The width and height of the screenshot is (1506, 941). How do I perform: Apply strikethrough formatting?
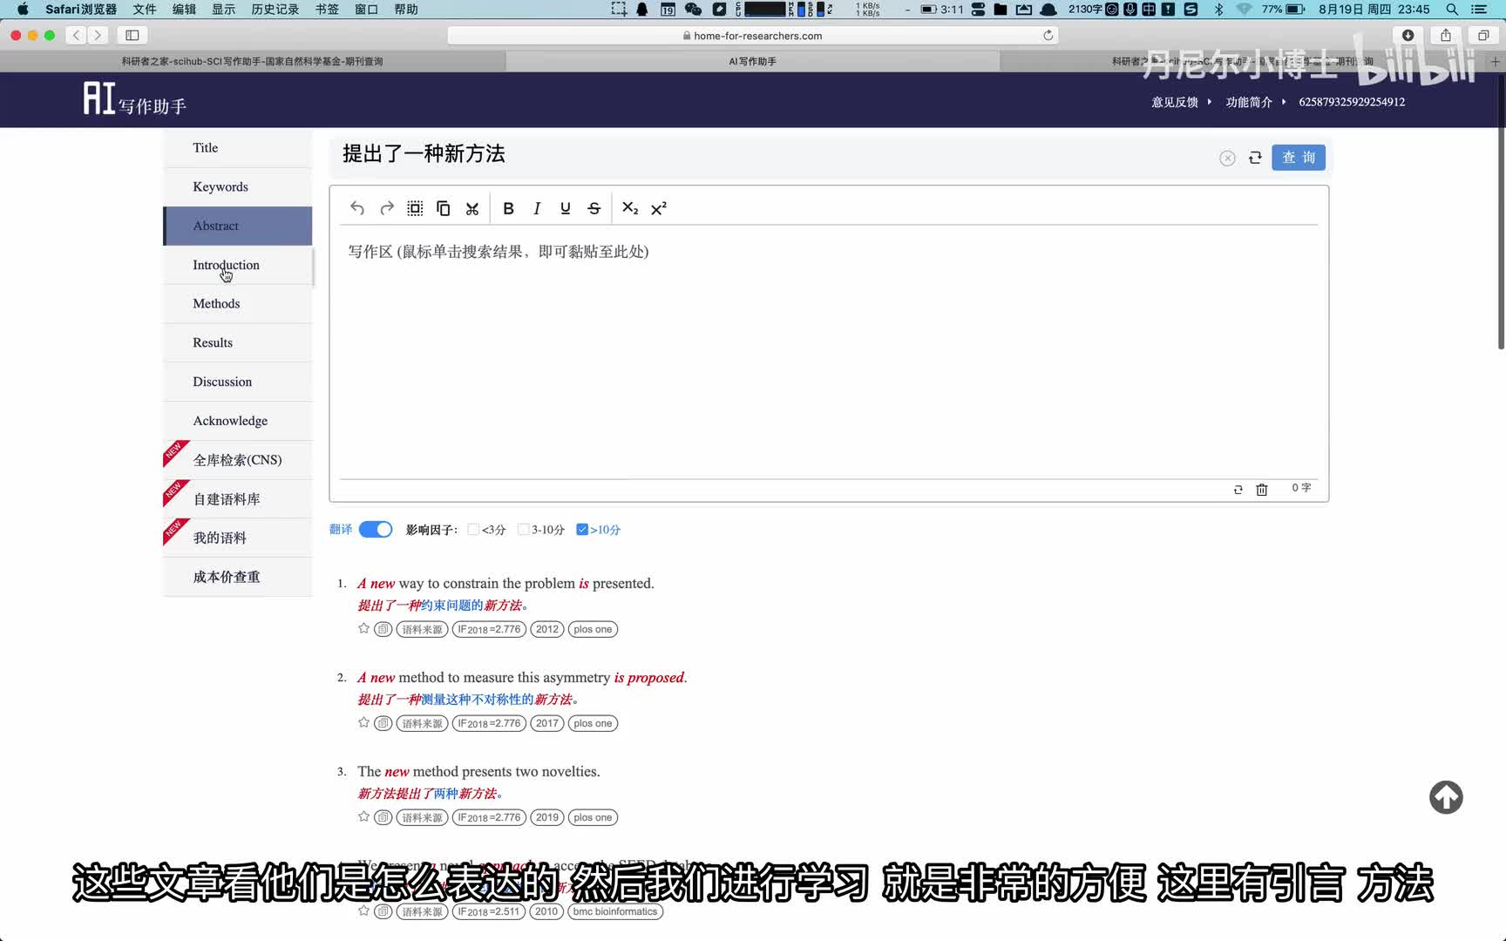594,208
